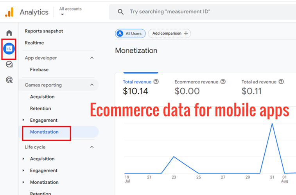Collapse the App developer section

coord(92,58)
